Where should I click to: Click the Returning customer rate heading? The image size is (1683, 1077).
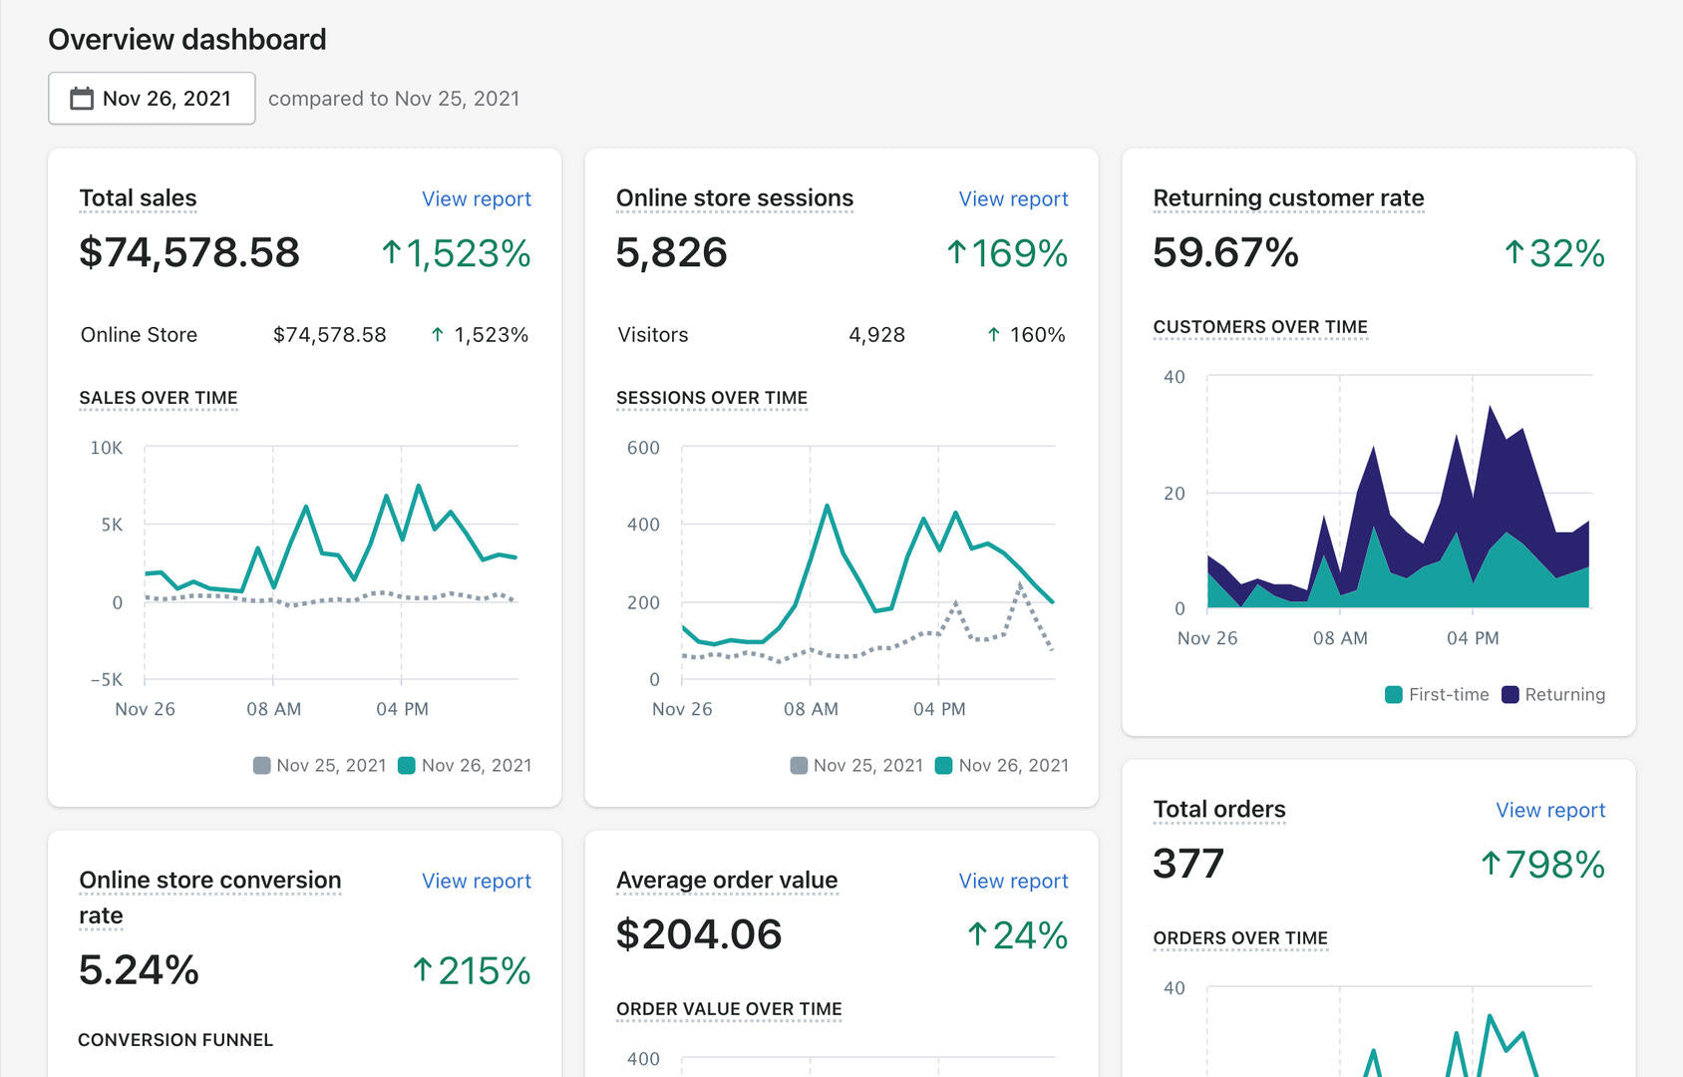tap(1288, 198)
